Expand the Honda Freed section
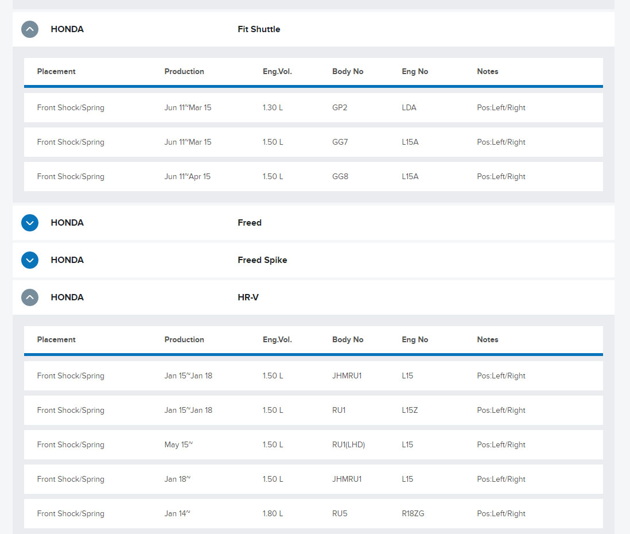The image size is (630, 534). pyautogui.click(x=30, y=223)
